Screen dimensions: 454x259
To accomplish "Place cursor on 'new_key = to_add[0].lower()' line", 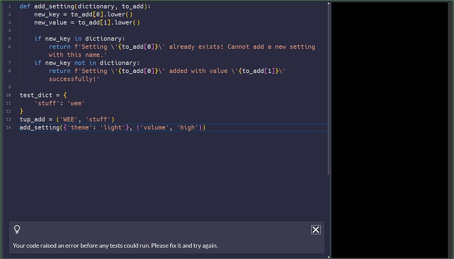I will [83, 14].
